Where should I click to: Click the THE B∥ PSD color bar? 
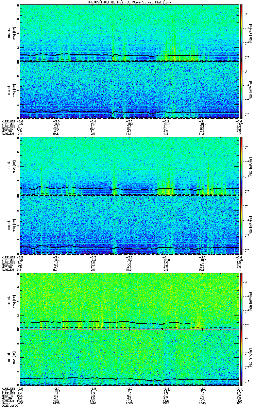coord(241,358)
